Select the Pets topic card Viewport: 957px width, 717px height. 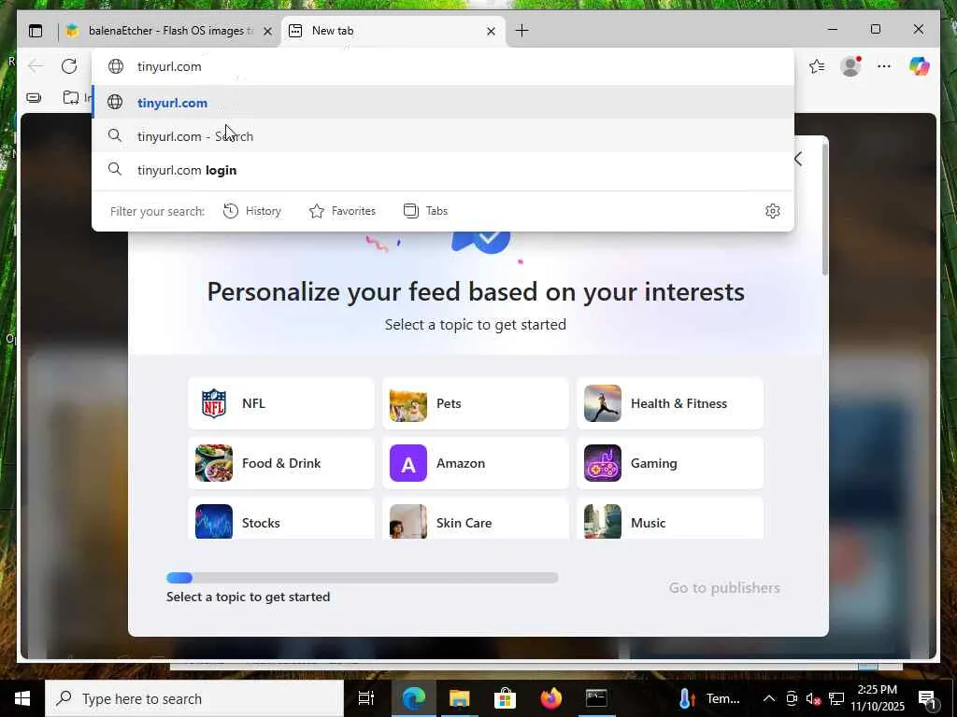pos(476,403)
